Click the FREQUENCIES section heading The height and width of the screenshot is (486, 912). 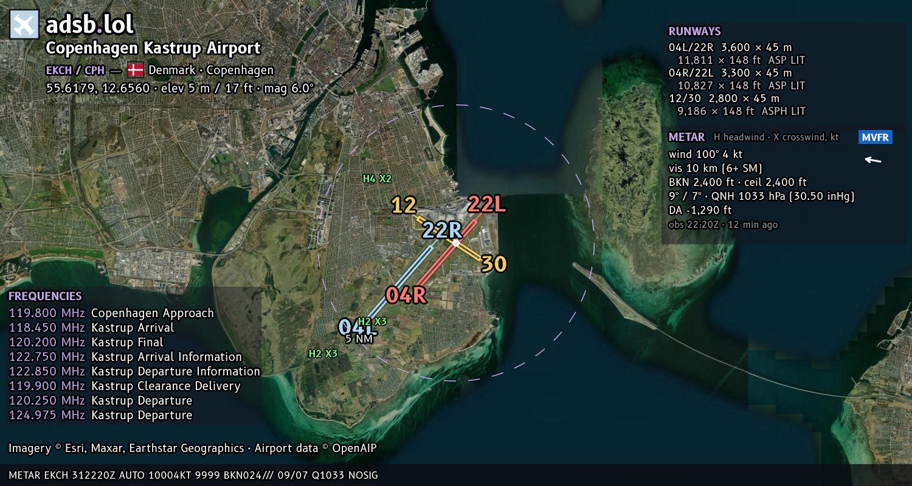point(45,296)
